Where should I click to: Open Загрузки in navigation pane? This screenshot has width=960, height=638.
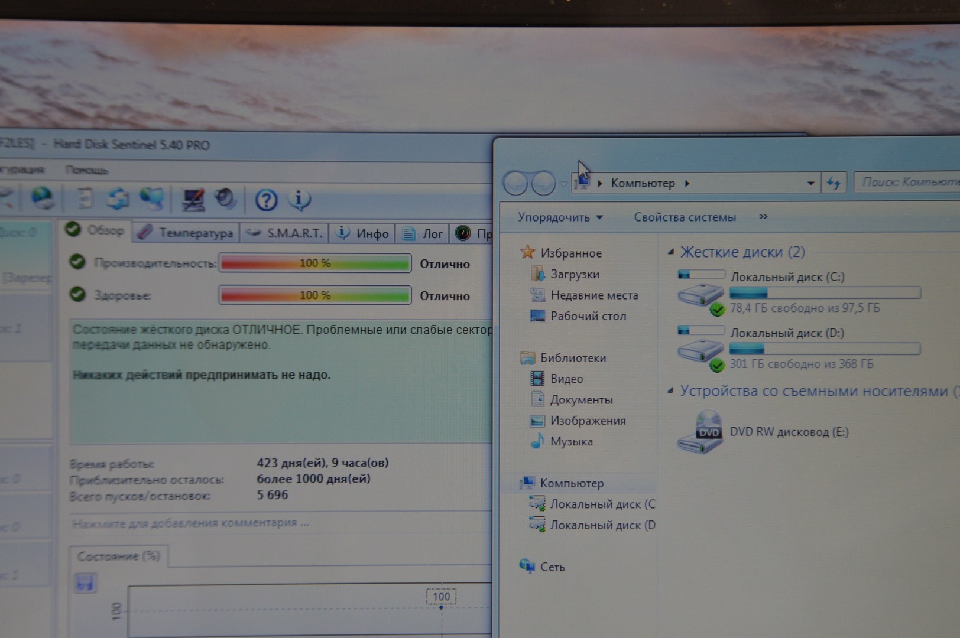click(575, 274)
